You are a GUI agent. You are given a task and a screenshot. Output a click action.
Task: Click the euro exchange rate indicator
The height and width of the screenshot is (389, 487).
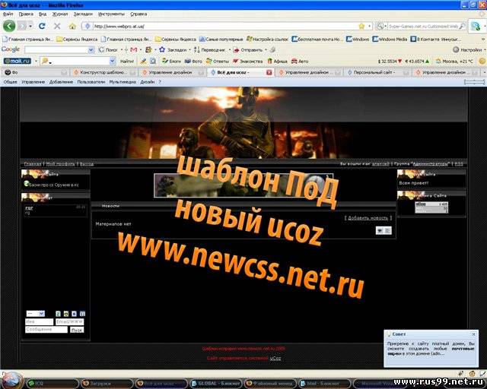tap(418, 62)
